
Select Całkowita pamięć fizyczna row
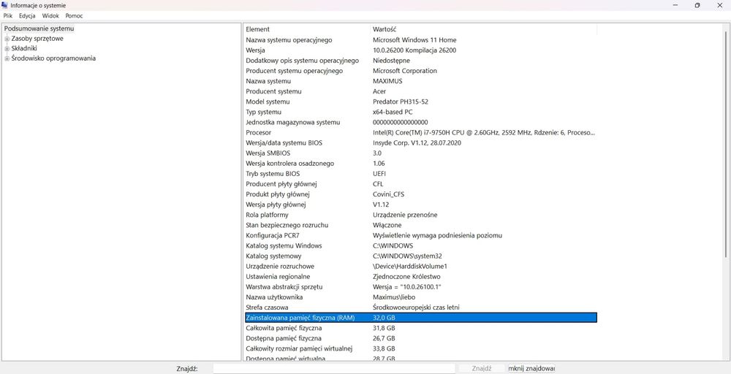click(x=420, y=328)
